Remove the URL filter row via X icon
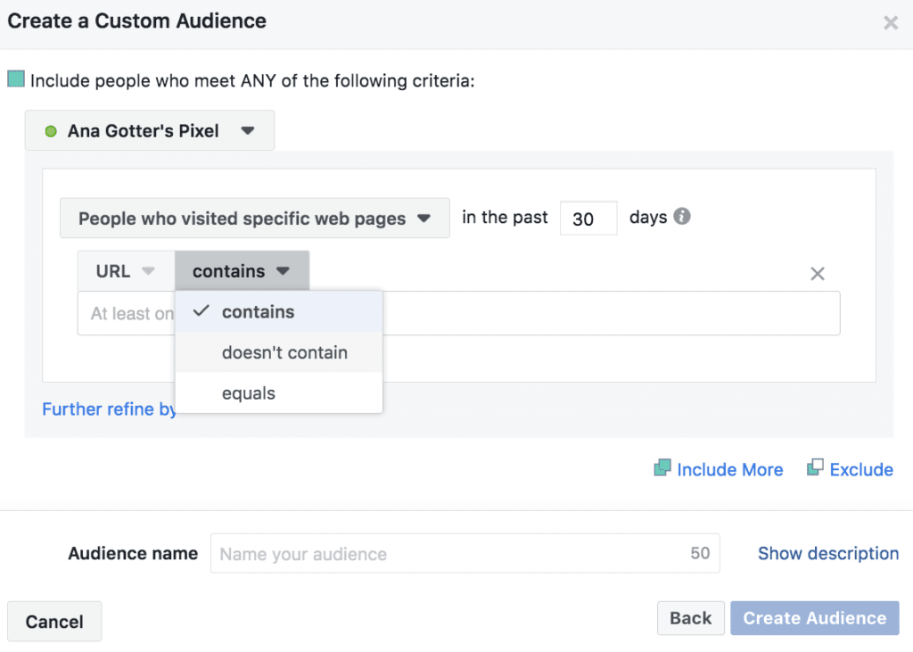The image size is (913, 652). tap(817, 274)
